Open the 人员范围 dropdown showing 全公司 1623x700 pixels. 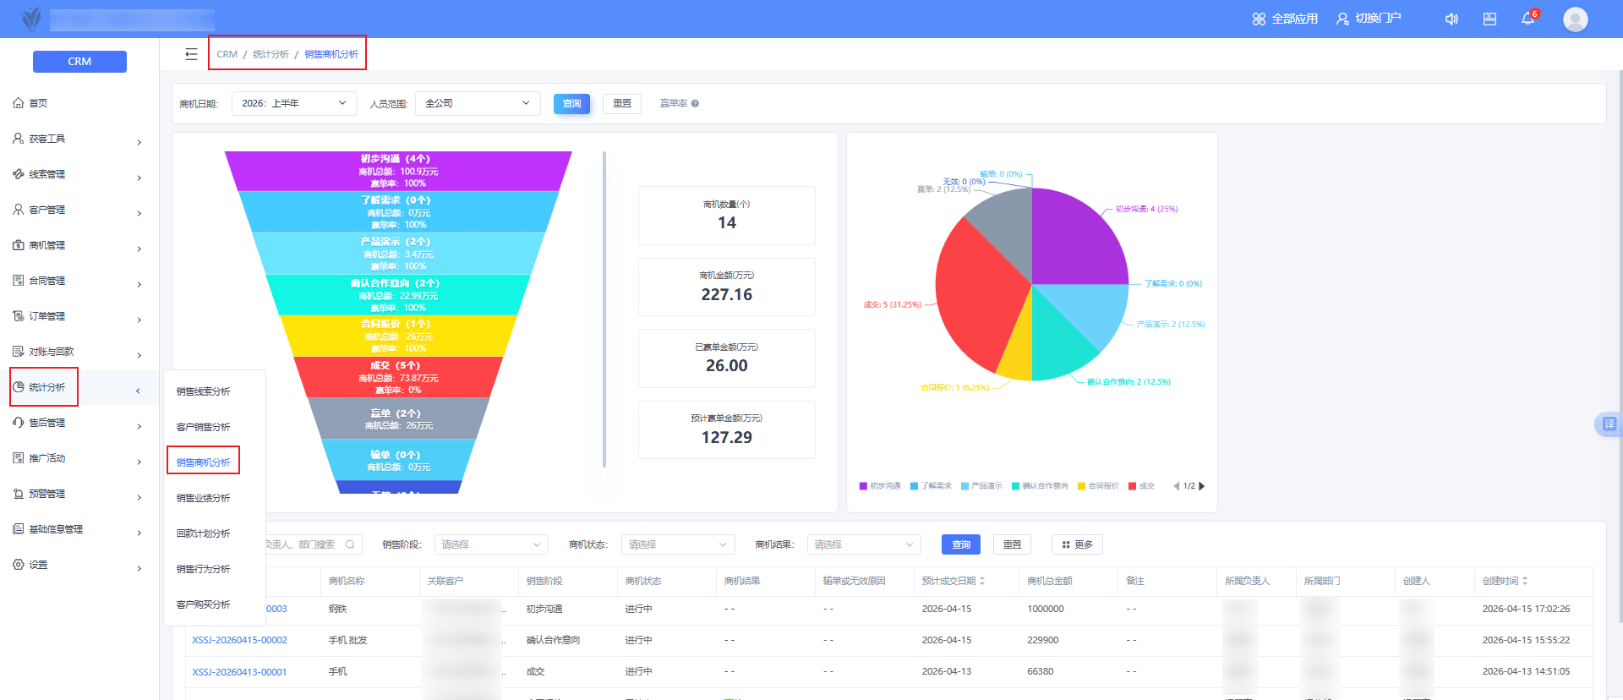(x=478, y=103)
